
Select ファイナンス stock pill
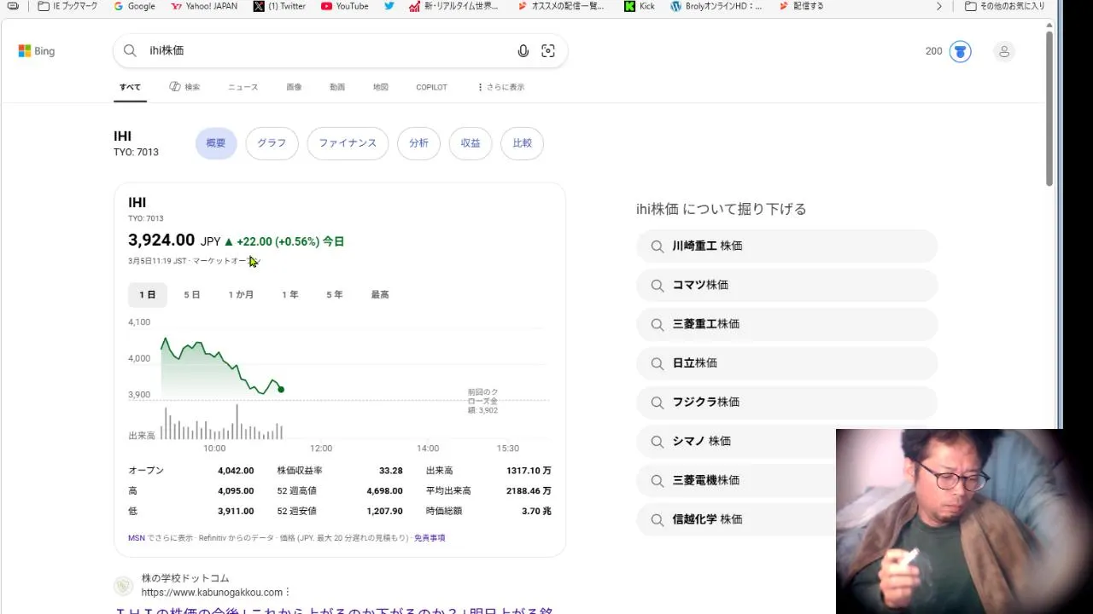click(x=348, y=143)
